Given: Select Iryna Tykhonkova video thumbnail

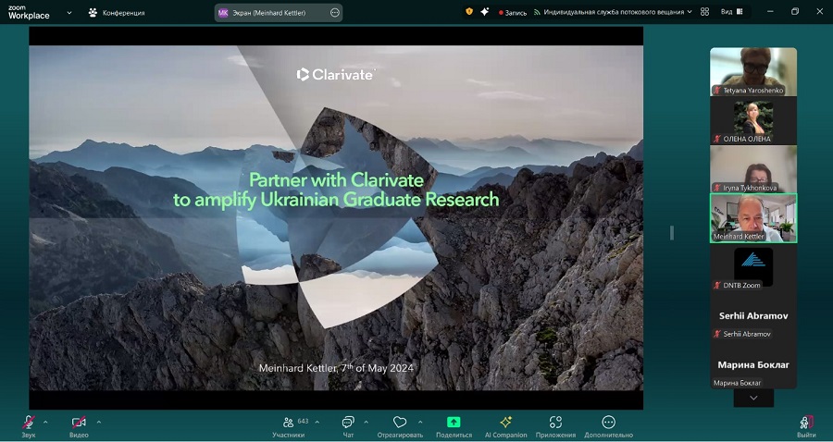Looking at the screenshot, I should [753, 169].
